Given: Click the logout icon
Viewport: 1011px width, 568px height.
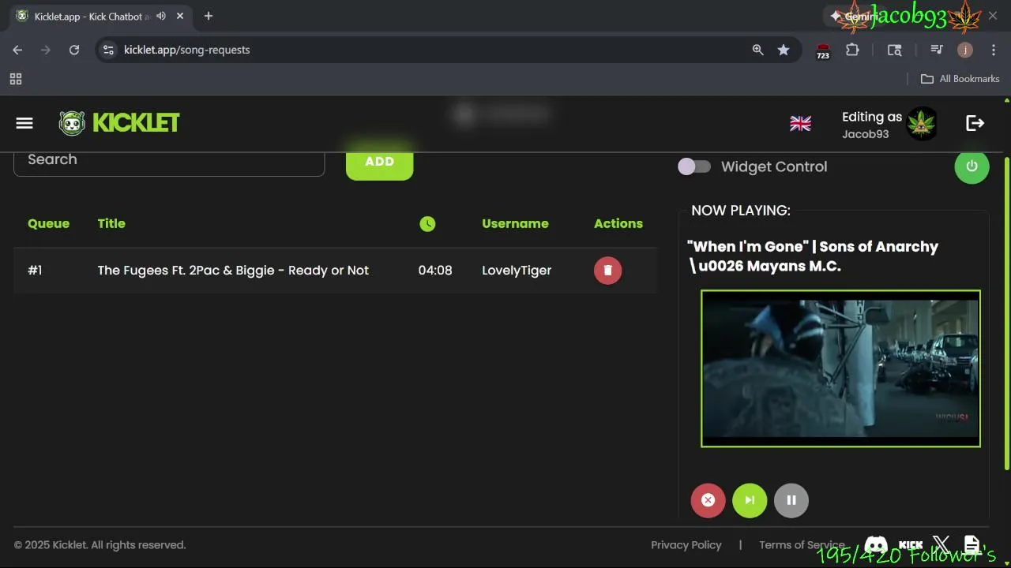Looking at the screenshot, I should click(975, 123).
